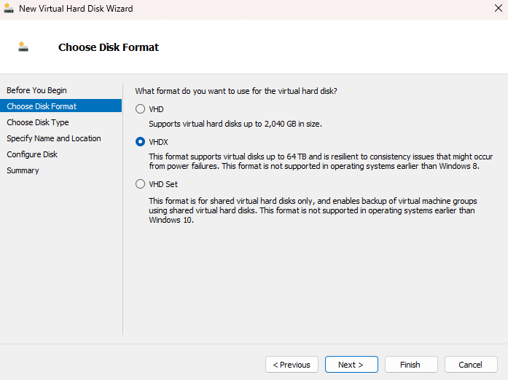Click the VHDX description mentioning 64 TB

[x=321, y=161]
